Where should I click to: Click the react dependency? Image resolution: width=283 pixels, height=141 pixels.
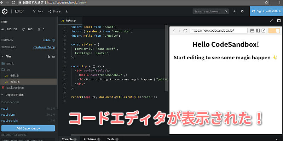coord(5,109)
